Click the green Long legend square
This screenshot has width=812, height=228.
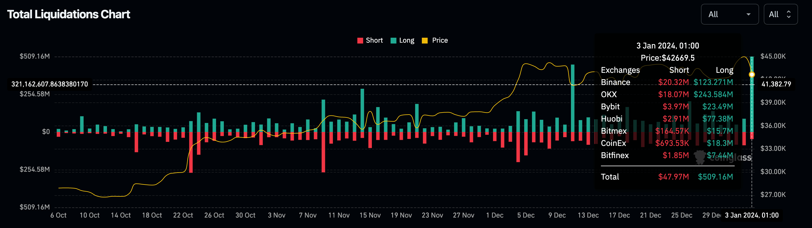[393, 41]
